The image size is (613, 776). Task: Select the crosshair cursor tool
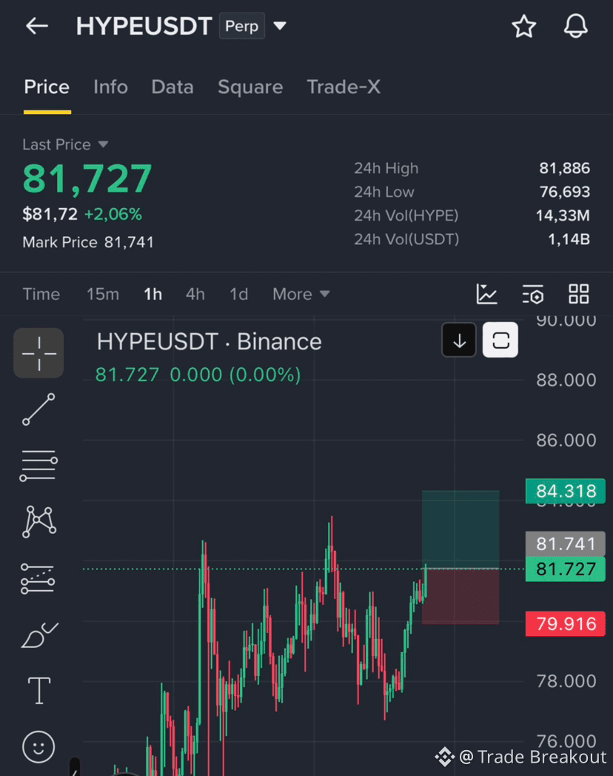tap(38, 353)
